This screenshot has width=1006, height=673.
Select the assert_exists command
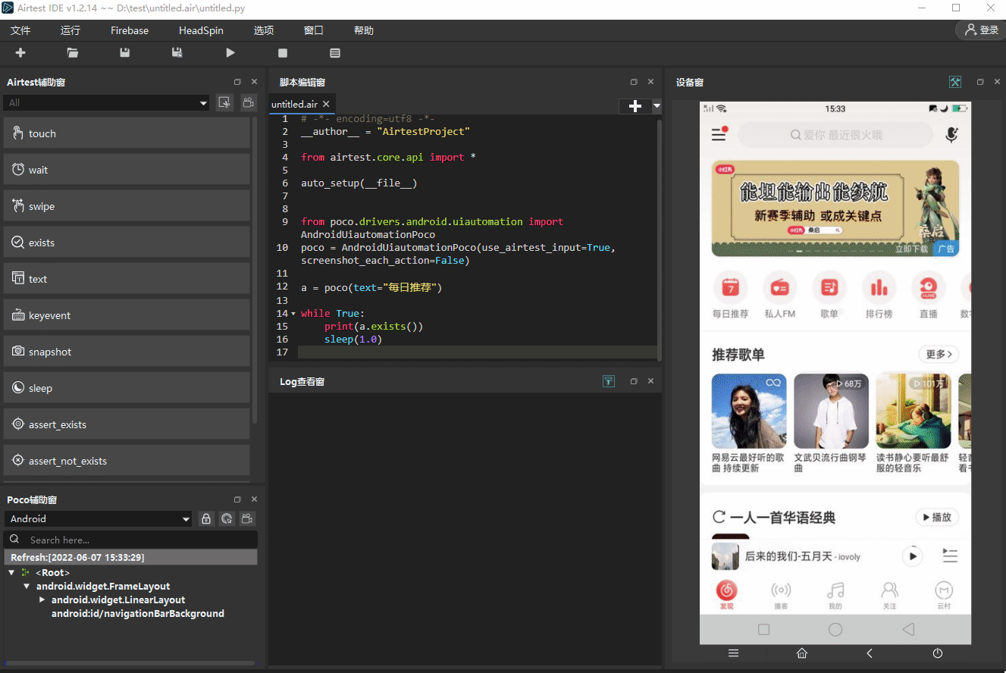pyautogui.click(x=127, y=424)
